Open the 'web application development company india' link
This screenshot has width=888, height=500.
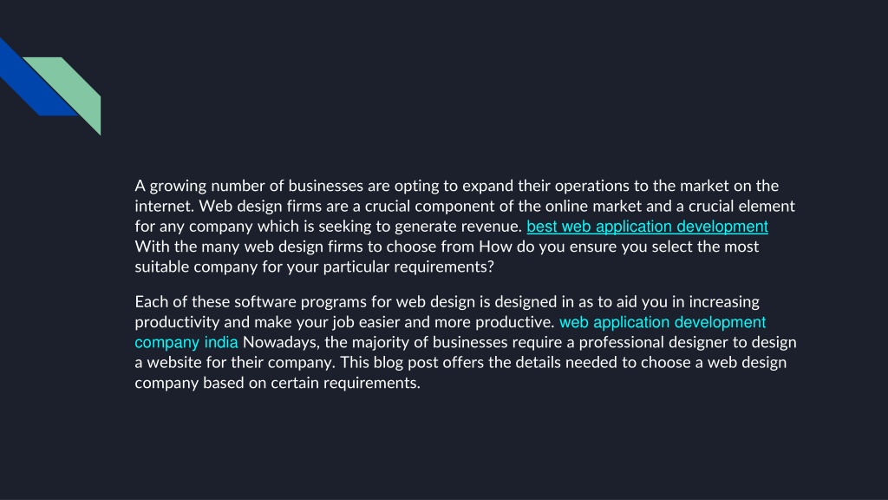coord(662,323)
